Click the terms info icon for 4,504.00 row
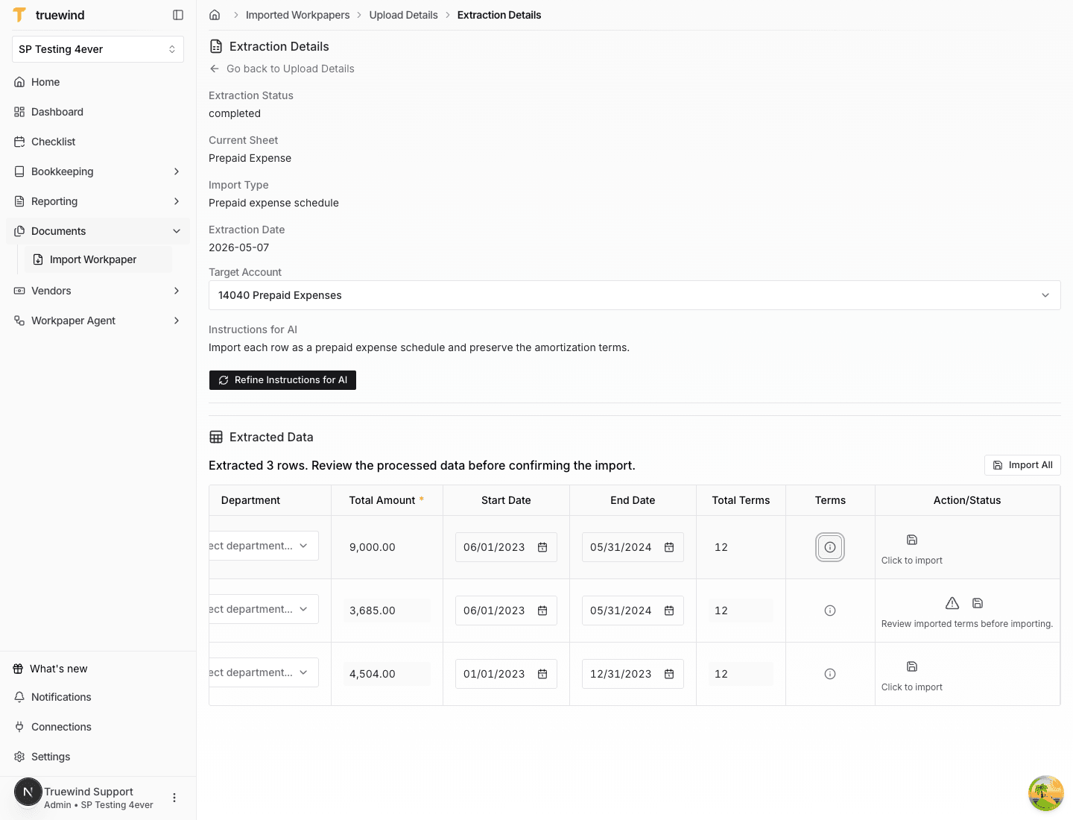The height and width of the screenshot is (820, 1073). coord(830,674)
